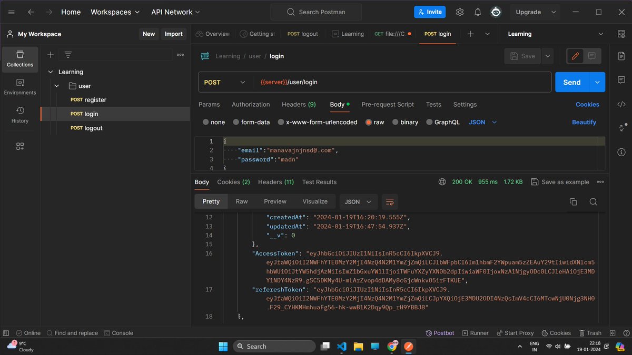Screen dimensions: 632x355
Task: Open notifications bell icon
Action: tap(478, 12)
